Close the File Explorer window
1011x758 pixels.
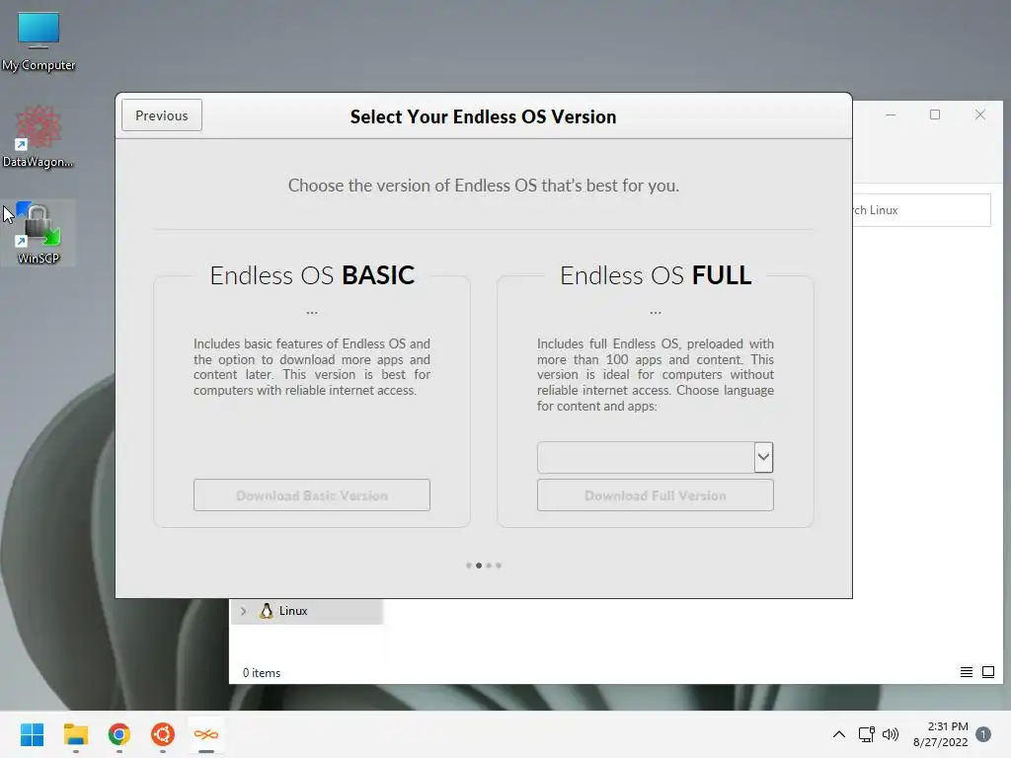pos(980,114)
